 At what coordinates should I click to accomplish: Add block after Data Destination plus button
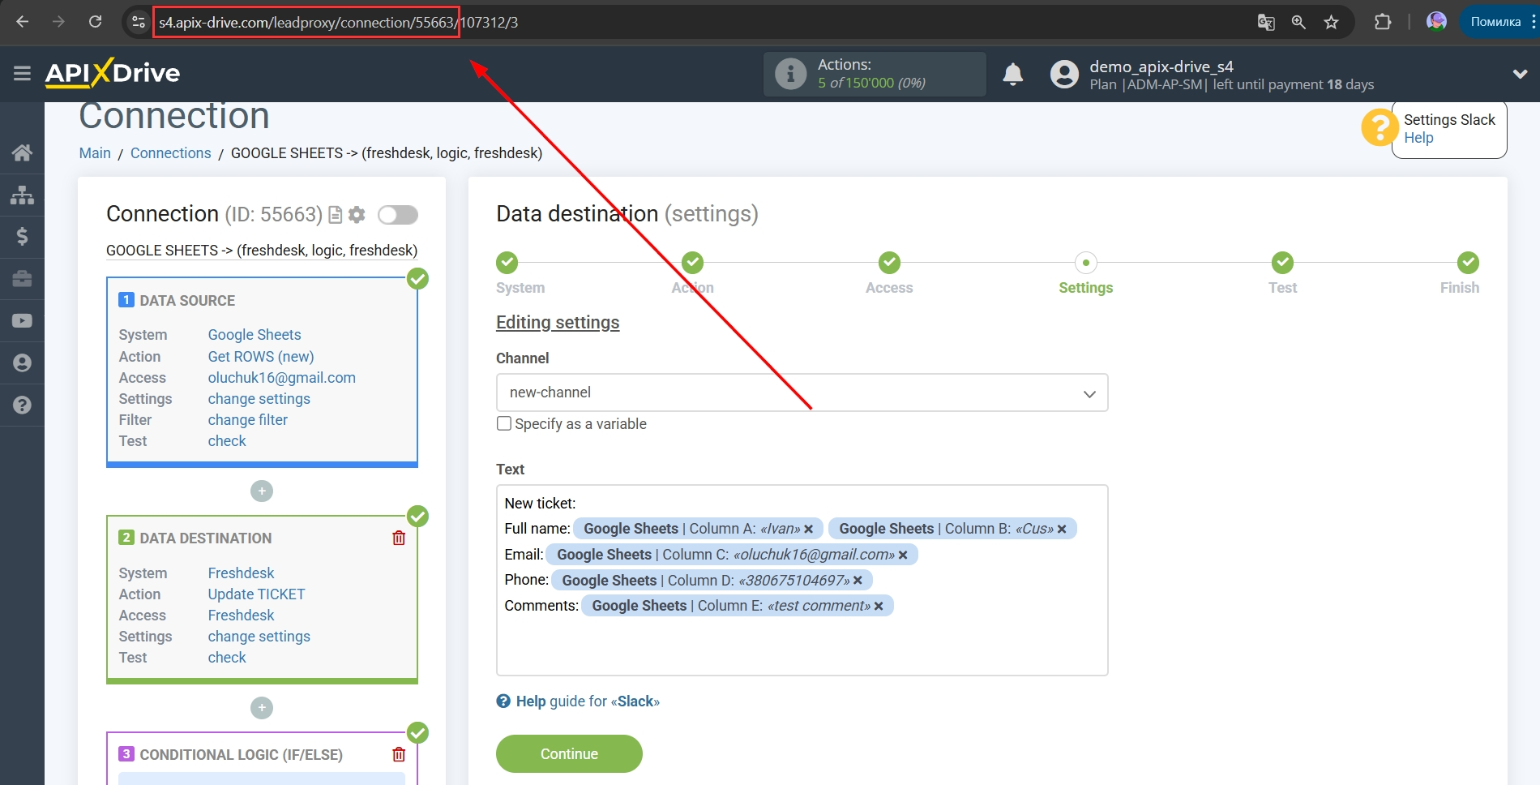262,708
